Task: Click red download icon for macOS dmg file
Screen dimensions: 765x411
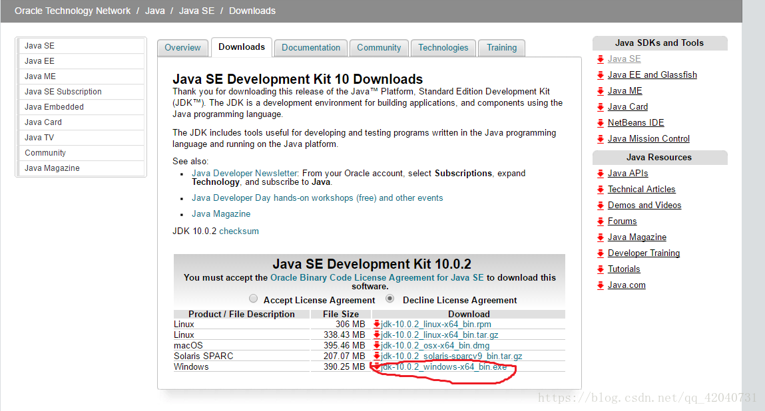Action: (x=376, y=346)
